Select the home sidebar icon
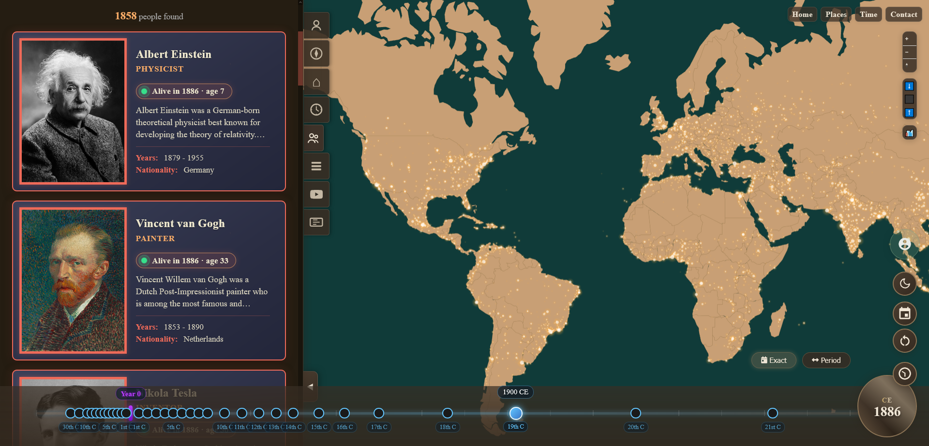This screenshot has height=446, width=929. click(x=316, y=82)
